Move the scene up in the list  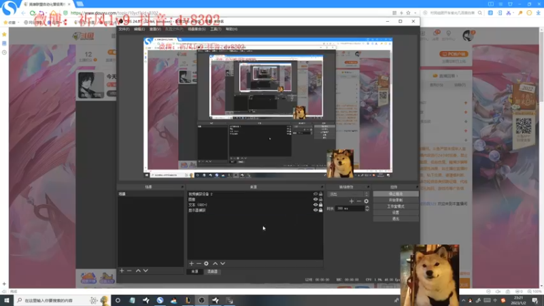coord(138,271)
